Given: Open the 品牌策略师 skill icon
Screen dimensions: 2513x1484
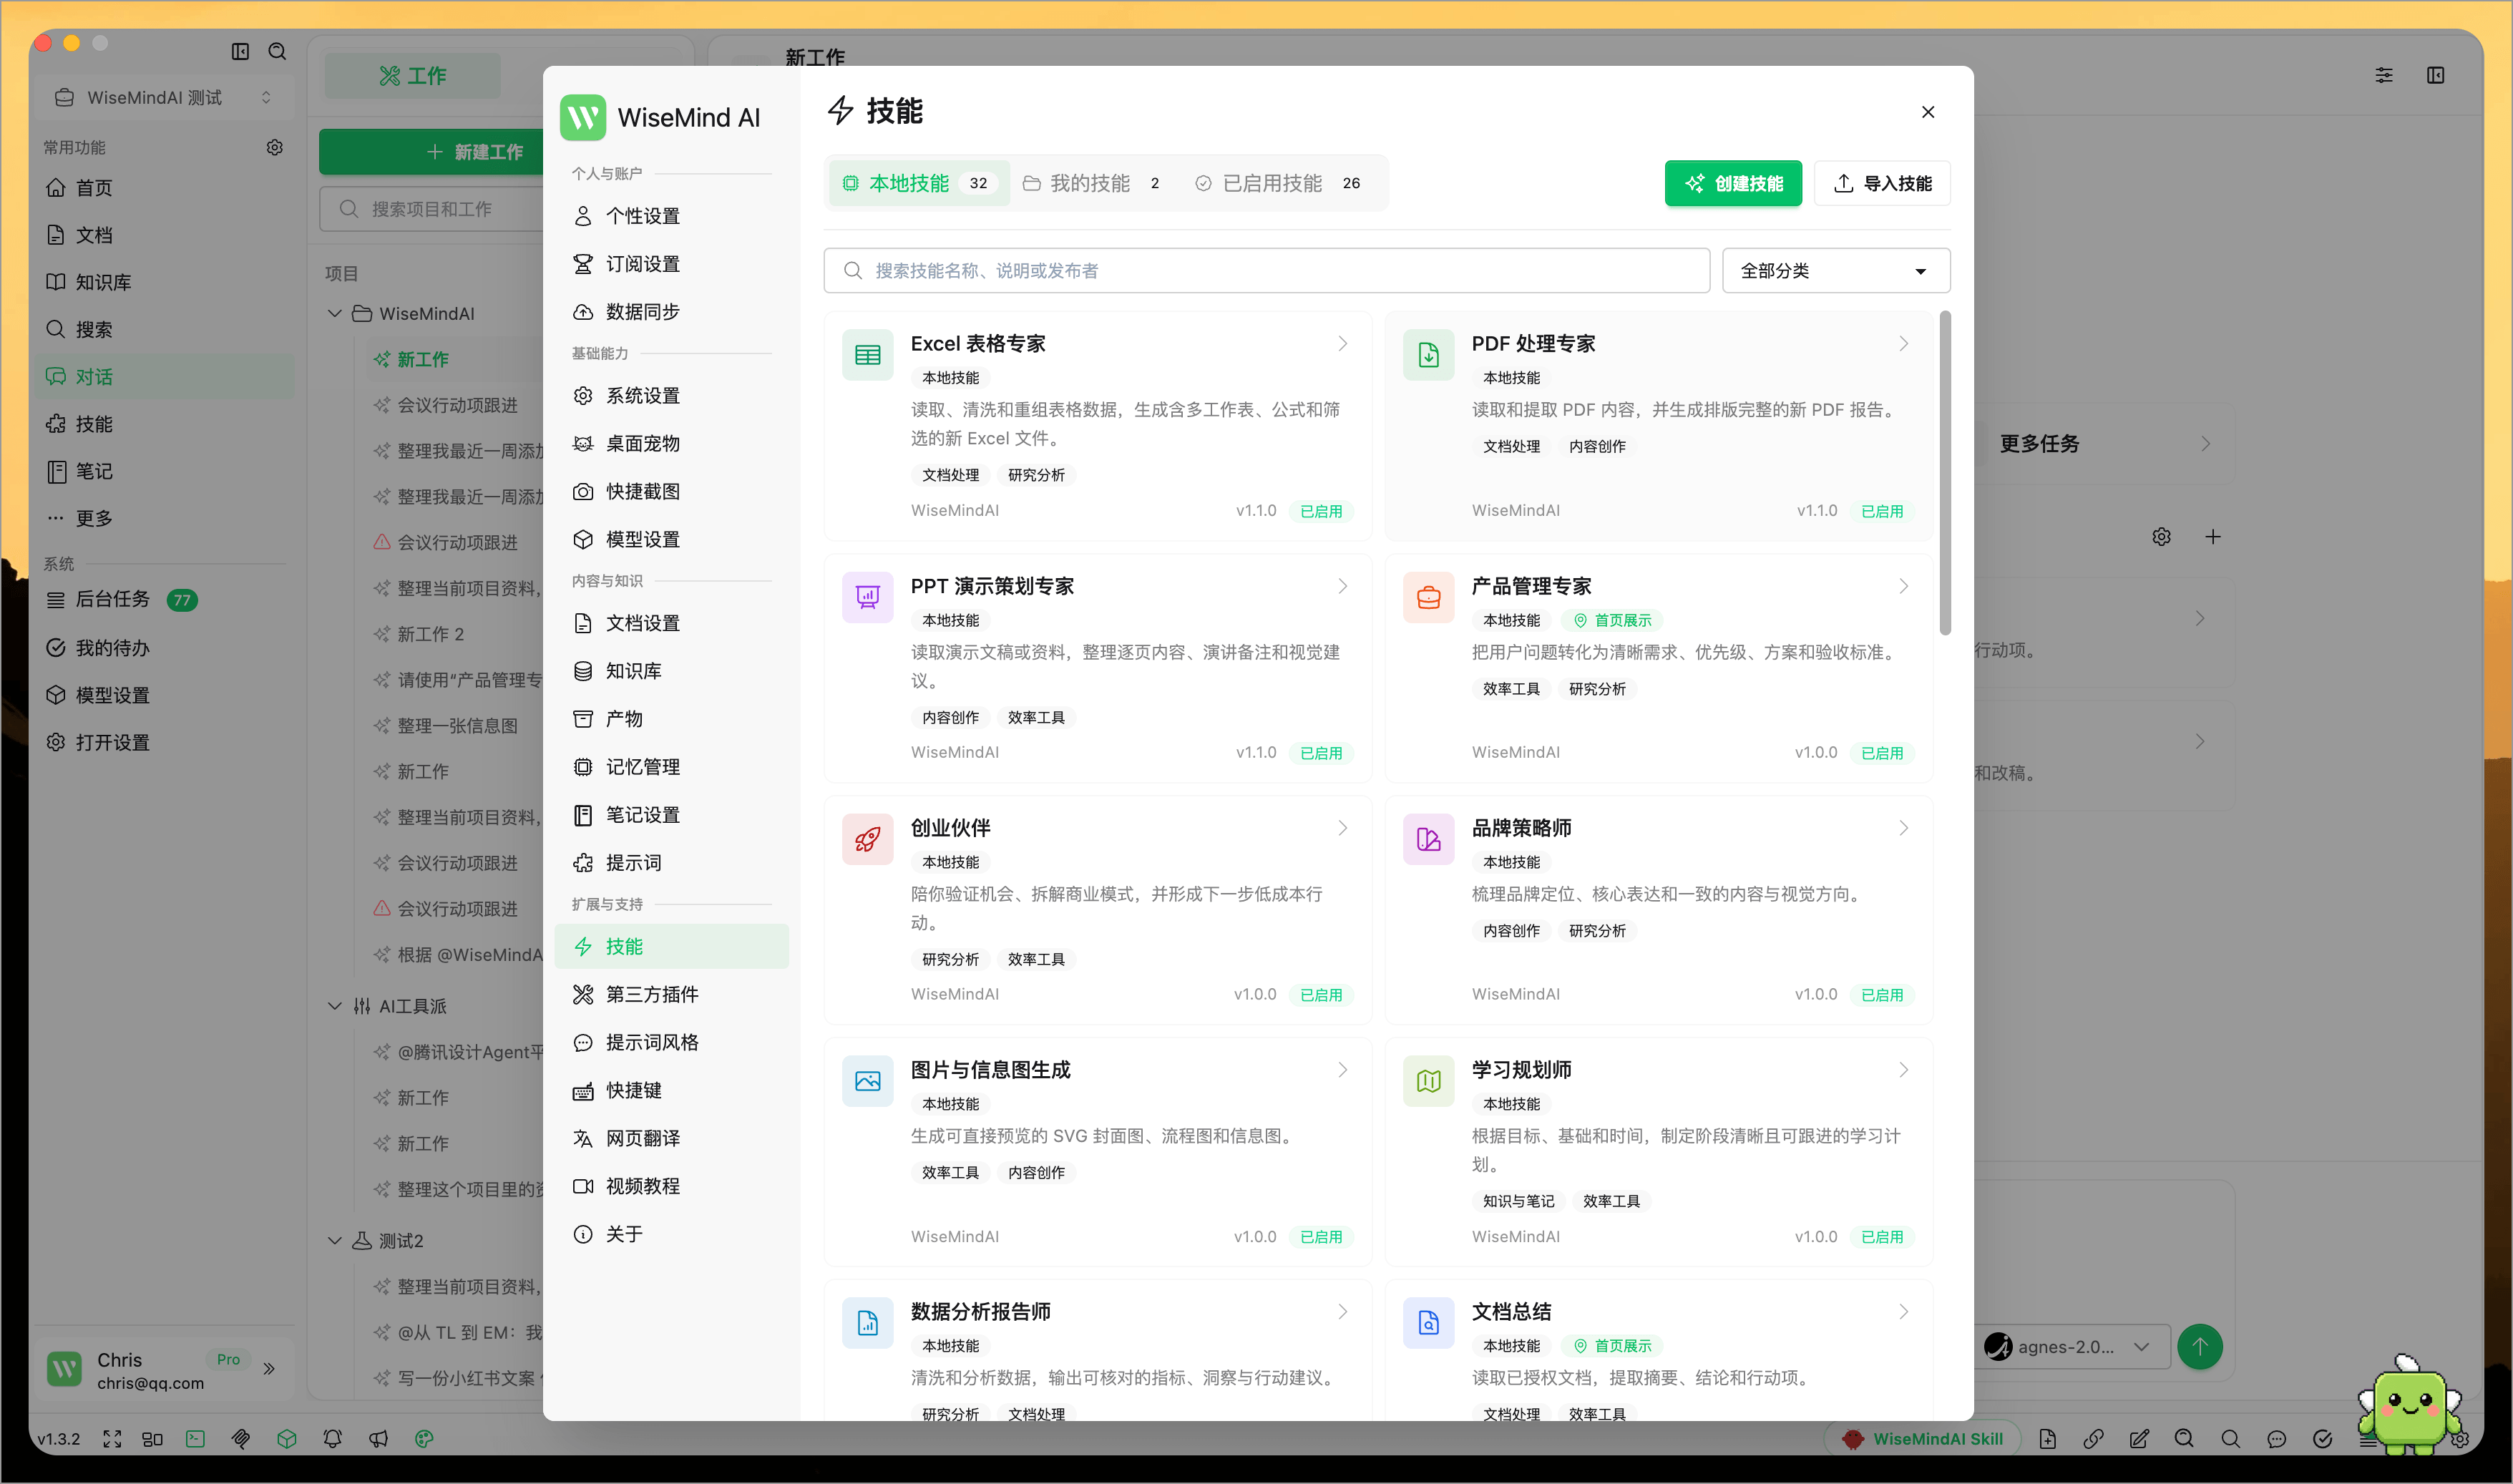Looking at the screenshot, I should 1428,839.
